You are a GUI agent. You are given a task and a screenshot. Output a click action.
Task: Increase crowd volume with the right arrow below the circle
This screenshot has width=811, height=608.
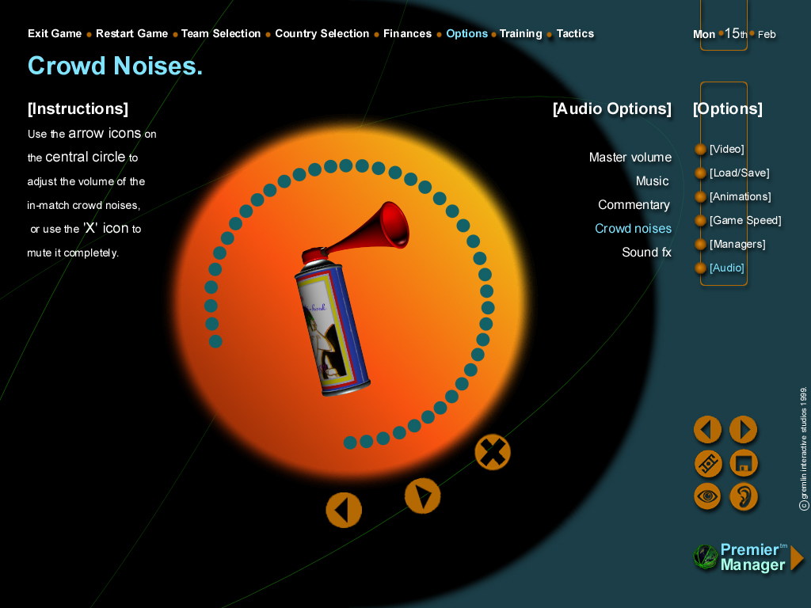422,496
